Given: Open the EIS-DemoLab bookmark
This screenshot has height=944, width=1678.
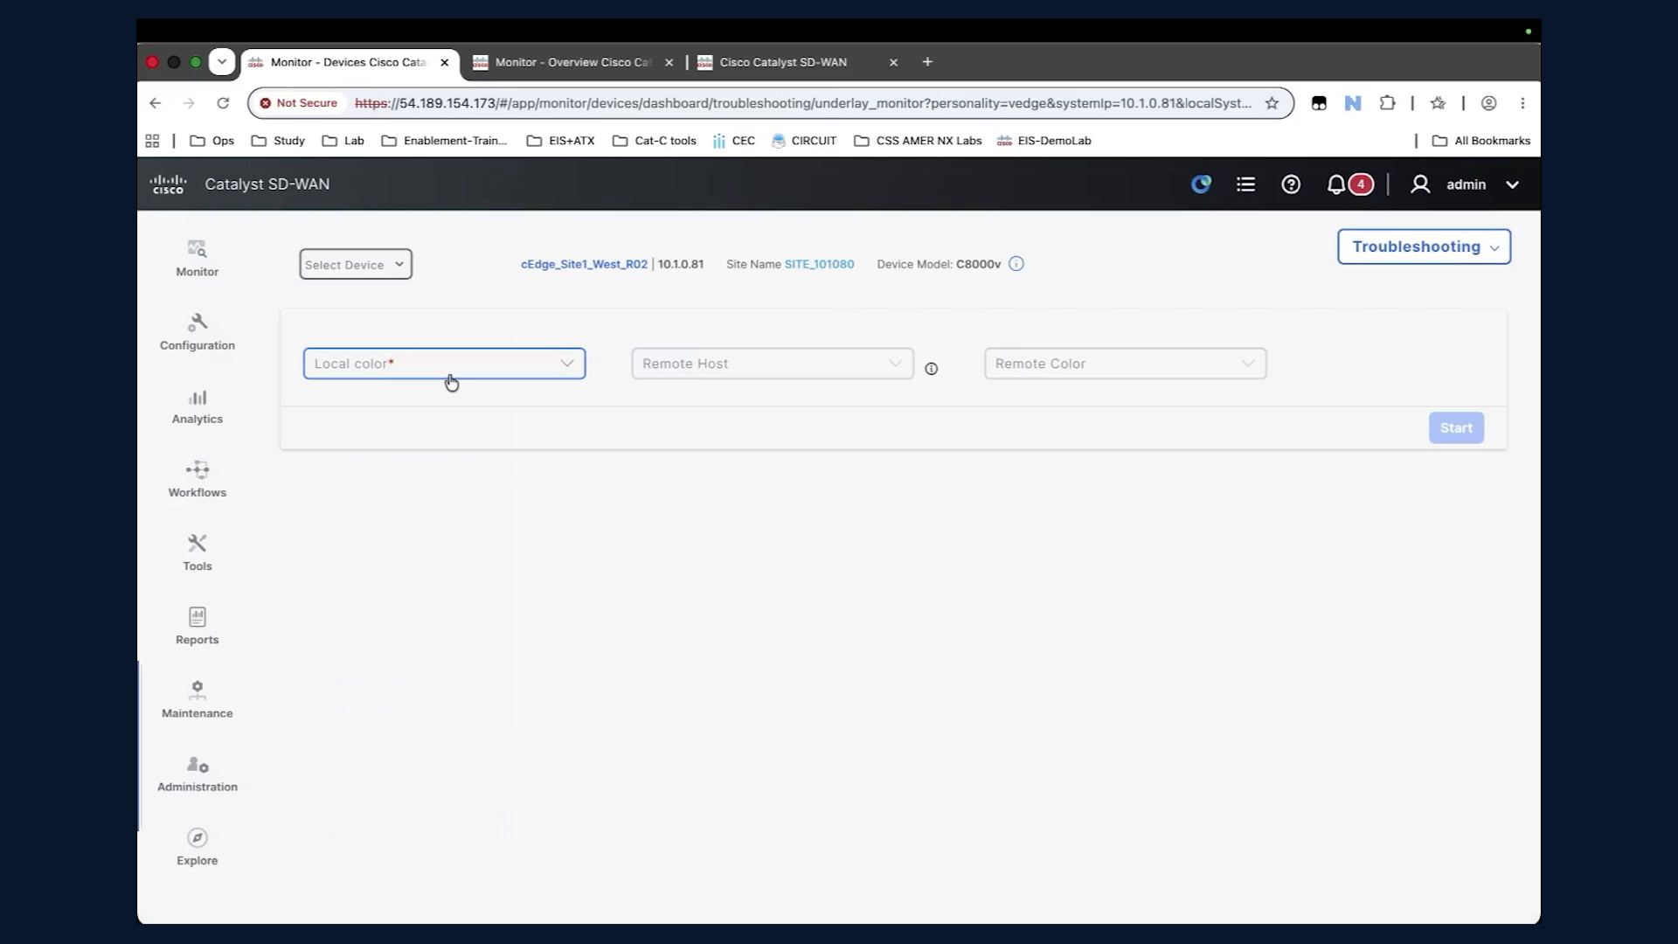Looking at the screenshot, I should [1044, 141].
